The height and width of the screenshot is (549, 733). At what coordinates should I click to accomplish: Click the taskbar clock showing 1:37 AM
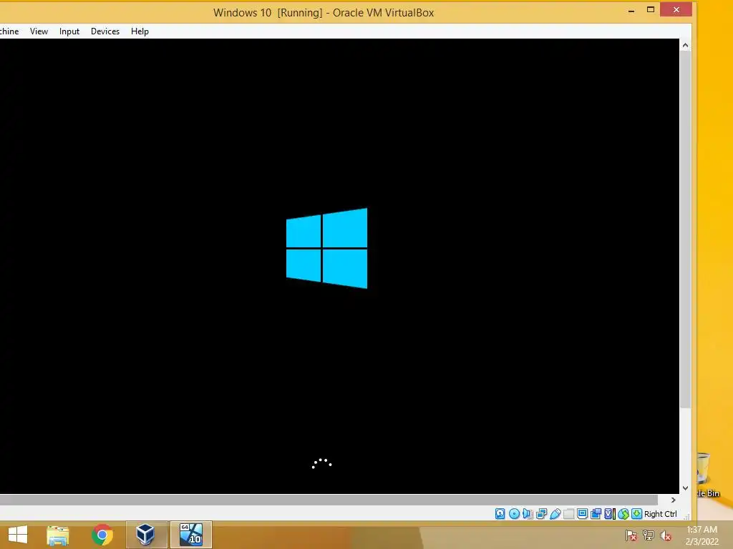point(702,535)
